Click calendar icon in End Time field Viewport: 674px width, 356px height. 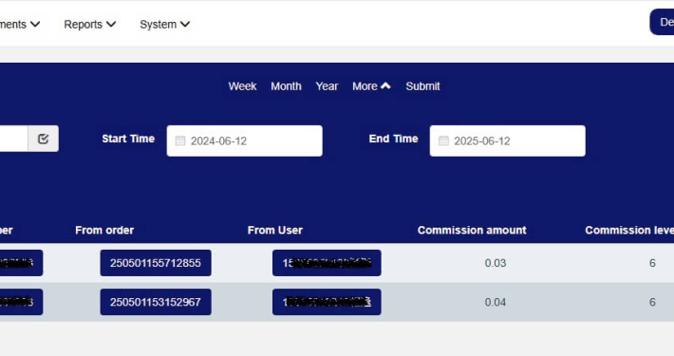(443, 141)
